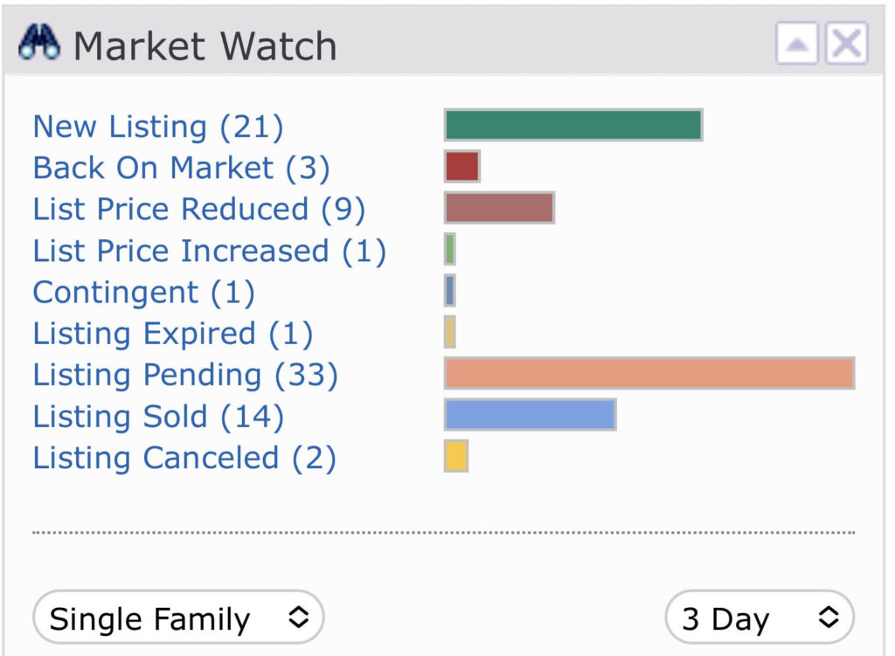The height and width of the screenshot is (656, 895).
Task: Open Listing Canceled (2) results
Action: 184,458
